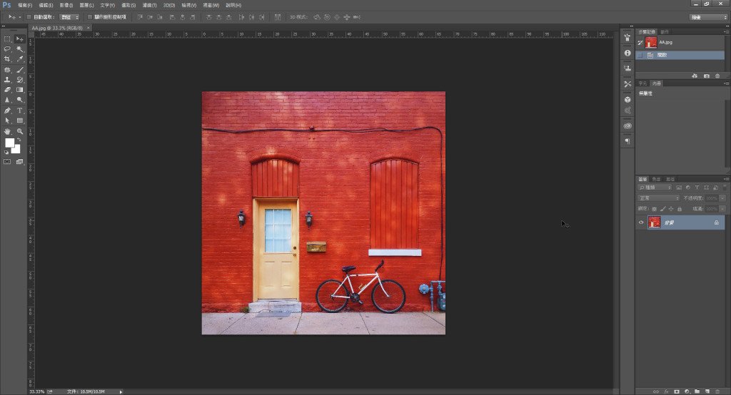This screenshot has height=395, width=731.
Task: Click the foreground color swatch
Action: click(x=9, y=143)
